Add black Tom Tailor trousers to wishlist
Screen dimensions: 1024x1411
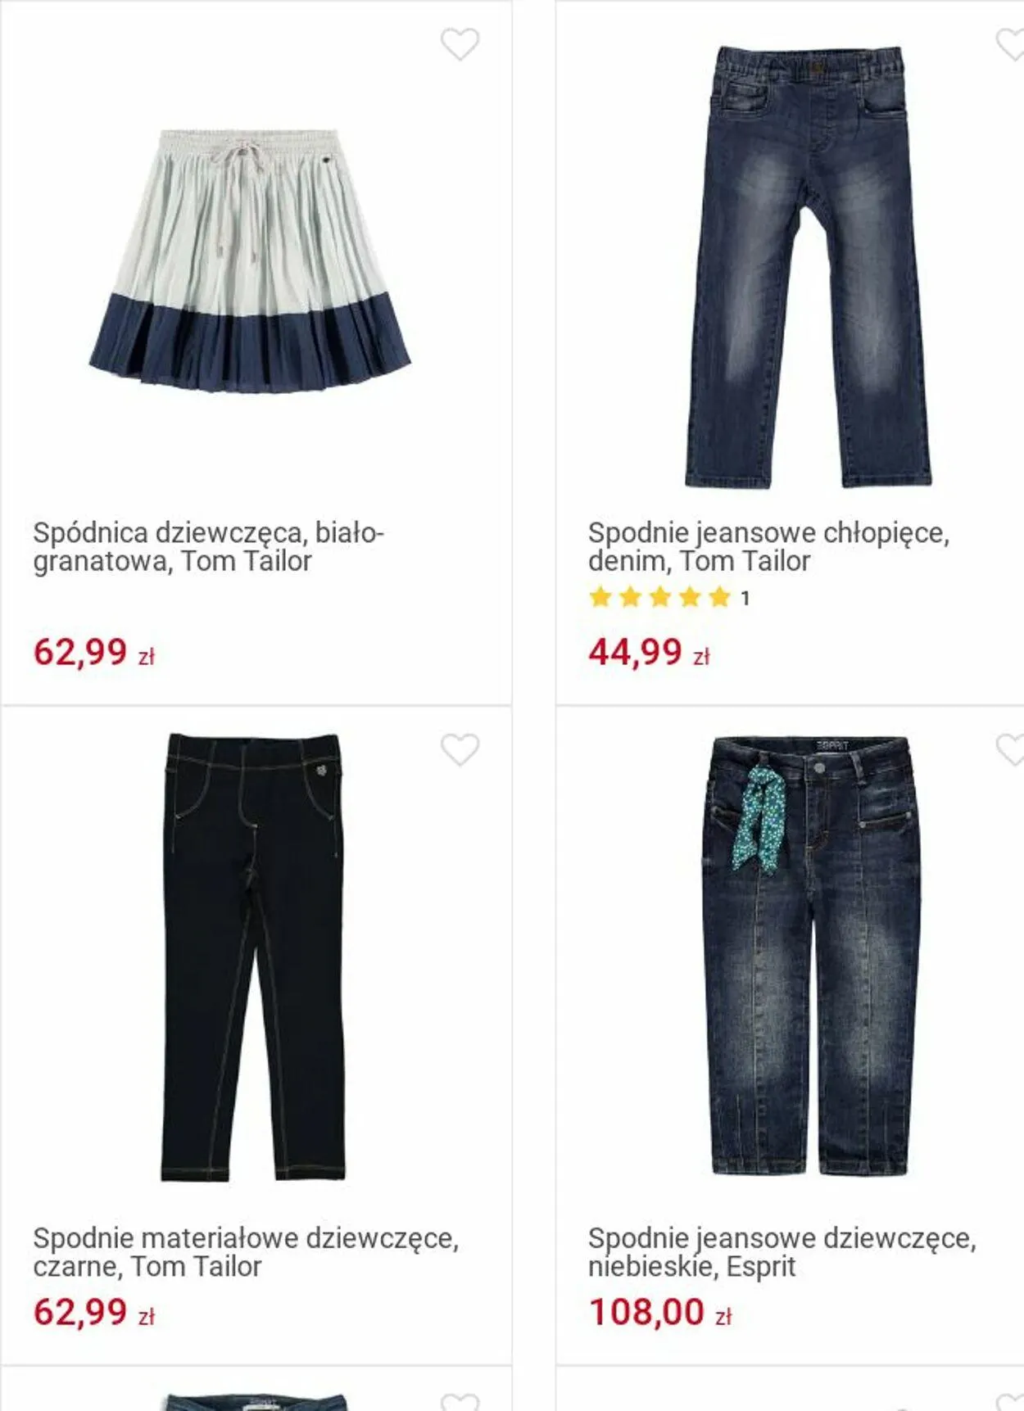460,749
